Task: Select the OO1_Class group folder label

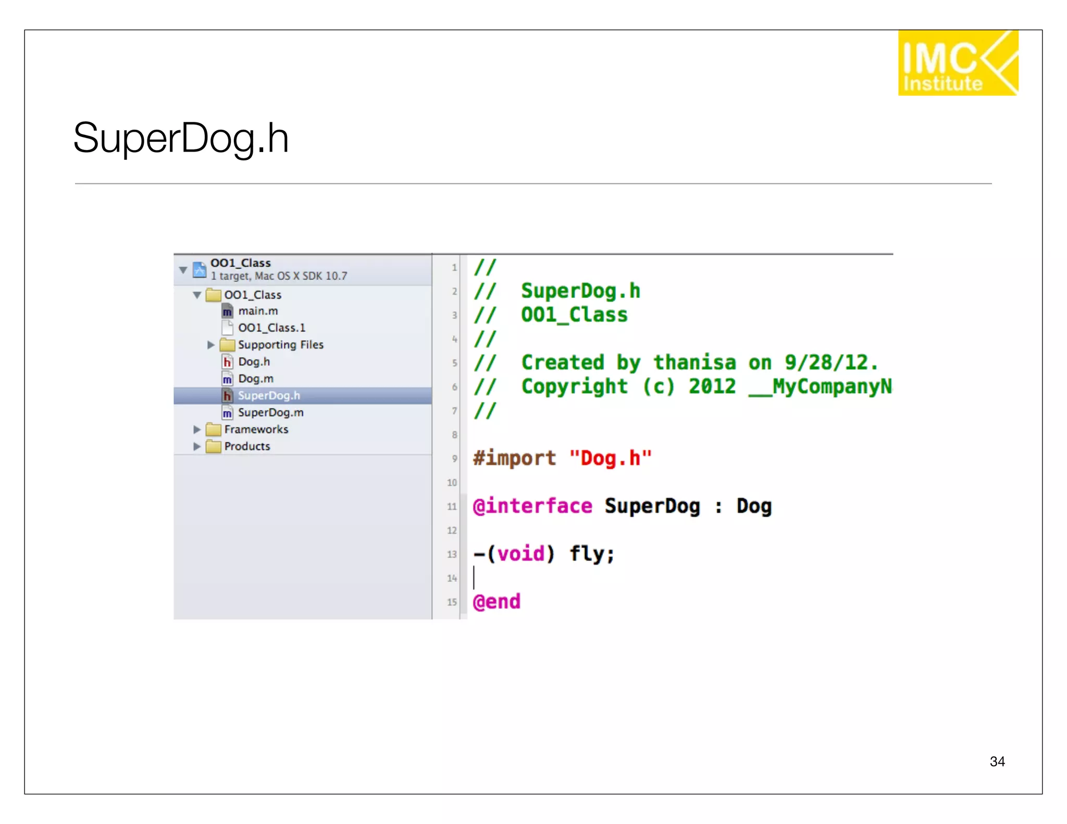Action: pos(253,295)
